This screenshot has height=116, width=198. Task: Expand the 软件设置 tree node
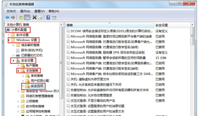tap(9, 35)
